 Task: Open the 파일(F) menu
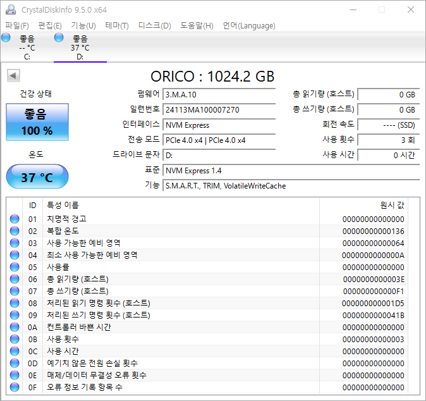coord(17,25)
